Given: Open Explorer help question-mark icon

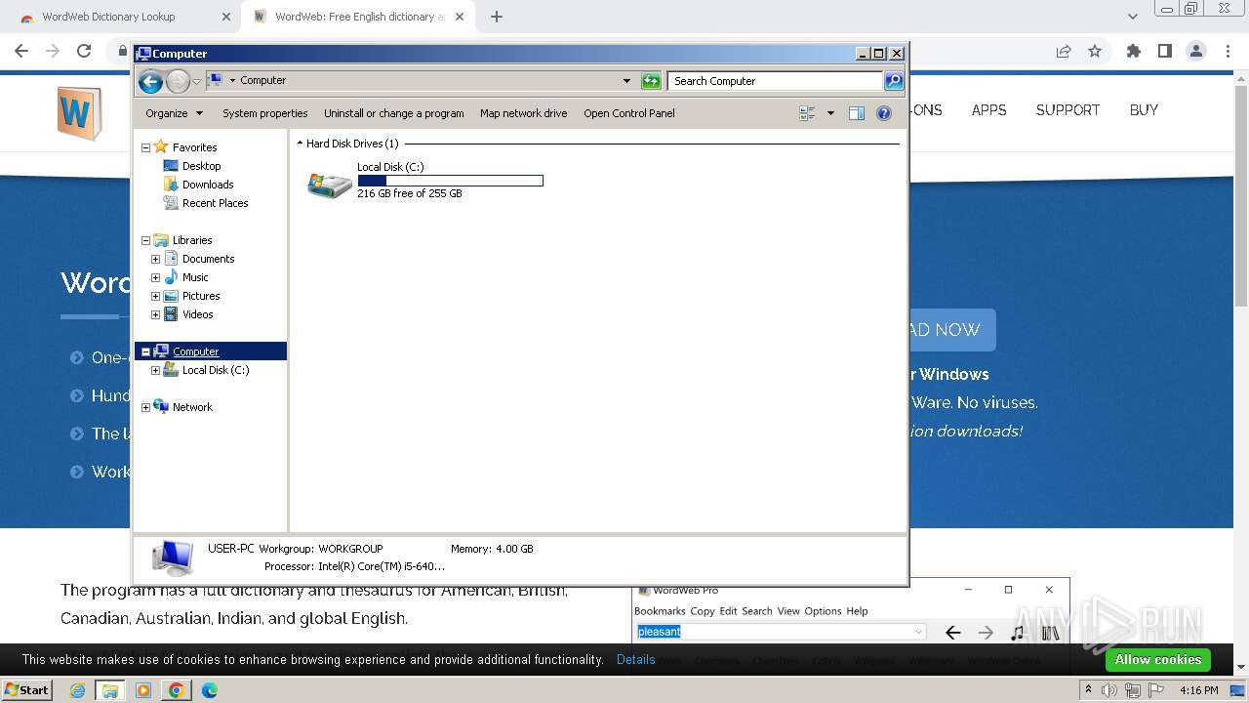Looking at the screenshot, I should point(884,113).
